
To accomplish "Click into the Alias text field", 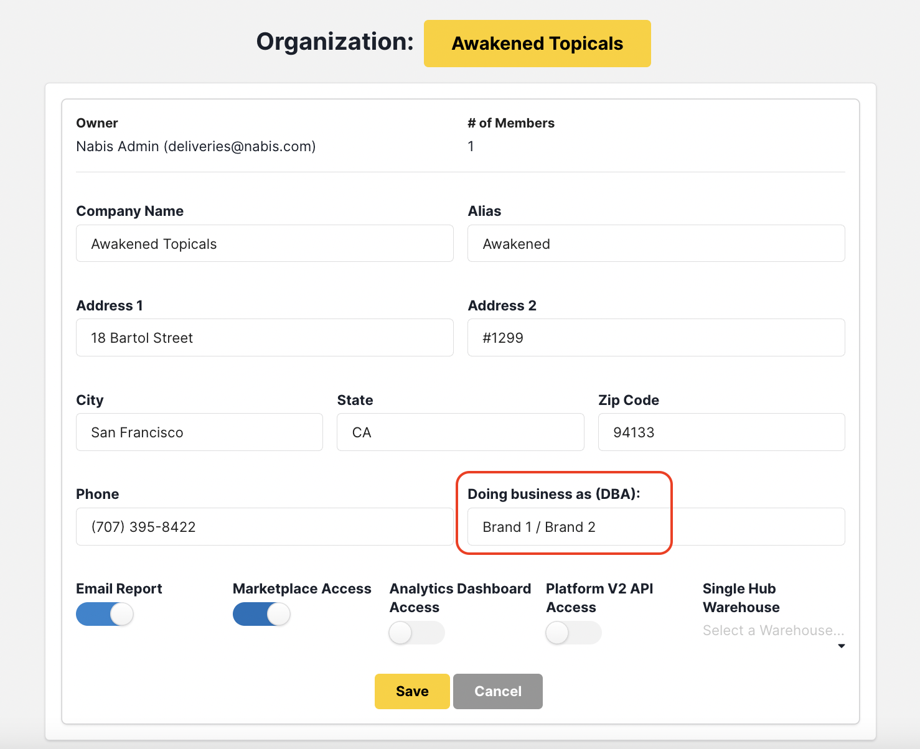I will click(655, 244).
